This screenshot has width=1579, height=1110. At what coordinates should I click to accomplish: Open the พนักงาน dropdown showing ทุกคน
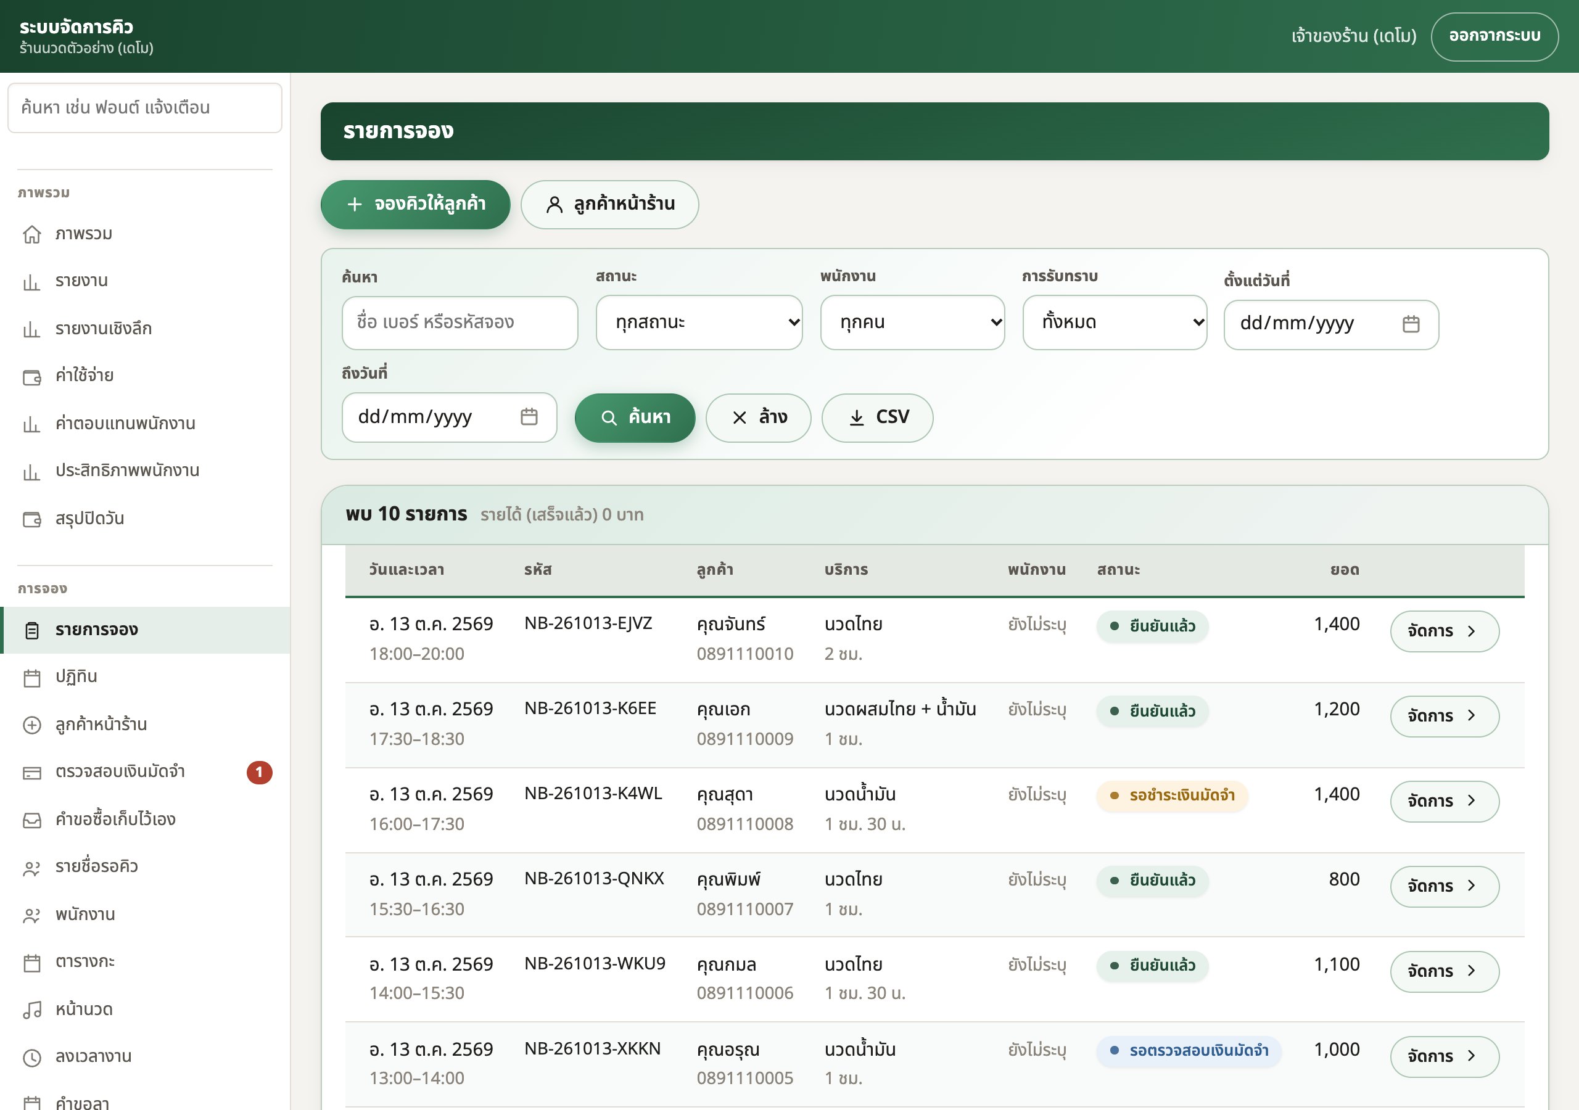click(x=912, y=323)
